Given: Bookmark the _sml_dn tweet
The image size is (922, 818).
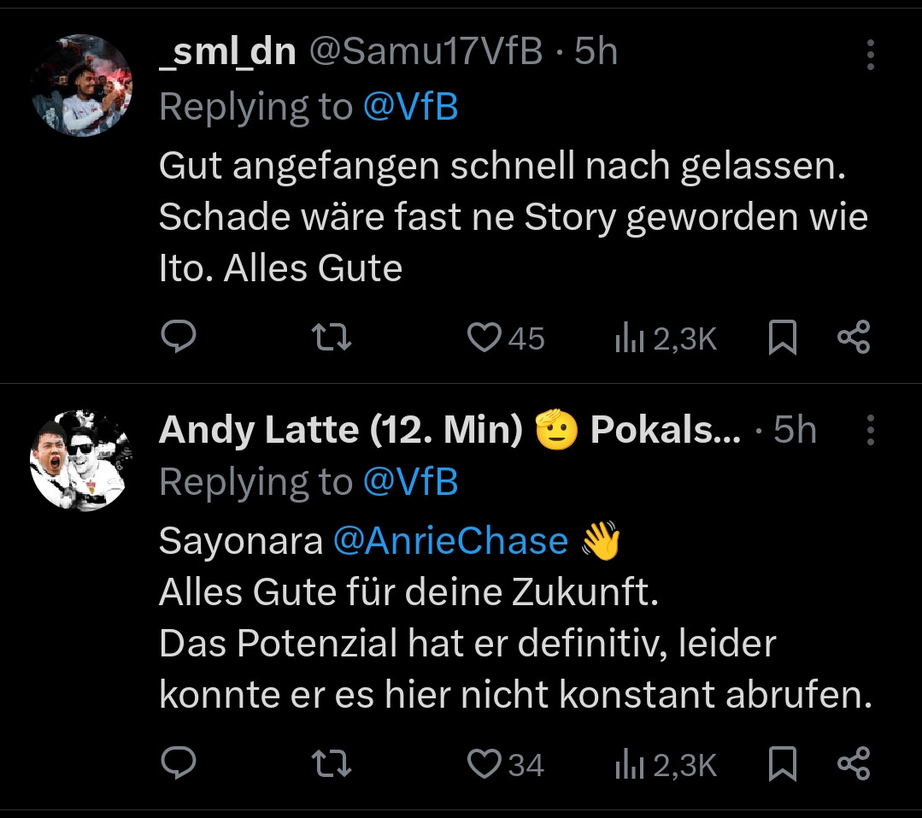Looking at the screenshot, I should point(783,338).
